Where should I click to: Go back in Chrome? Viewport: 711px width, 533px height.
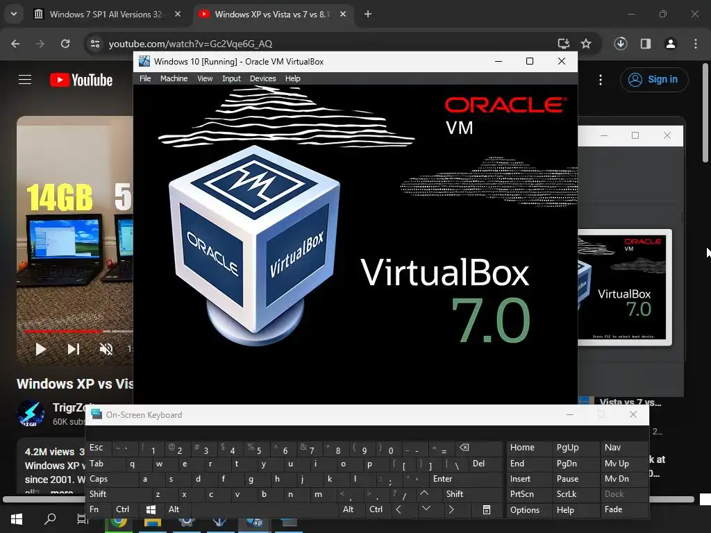coord(15,44)
